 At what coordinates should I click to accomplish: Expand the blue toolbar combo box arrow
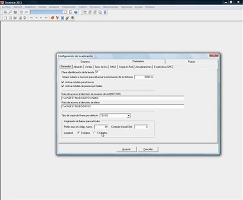click(x=64, y=12)
